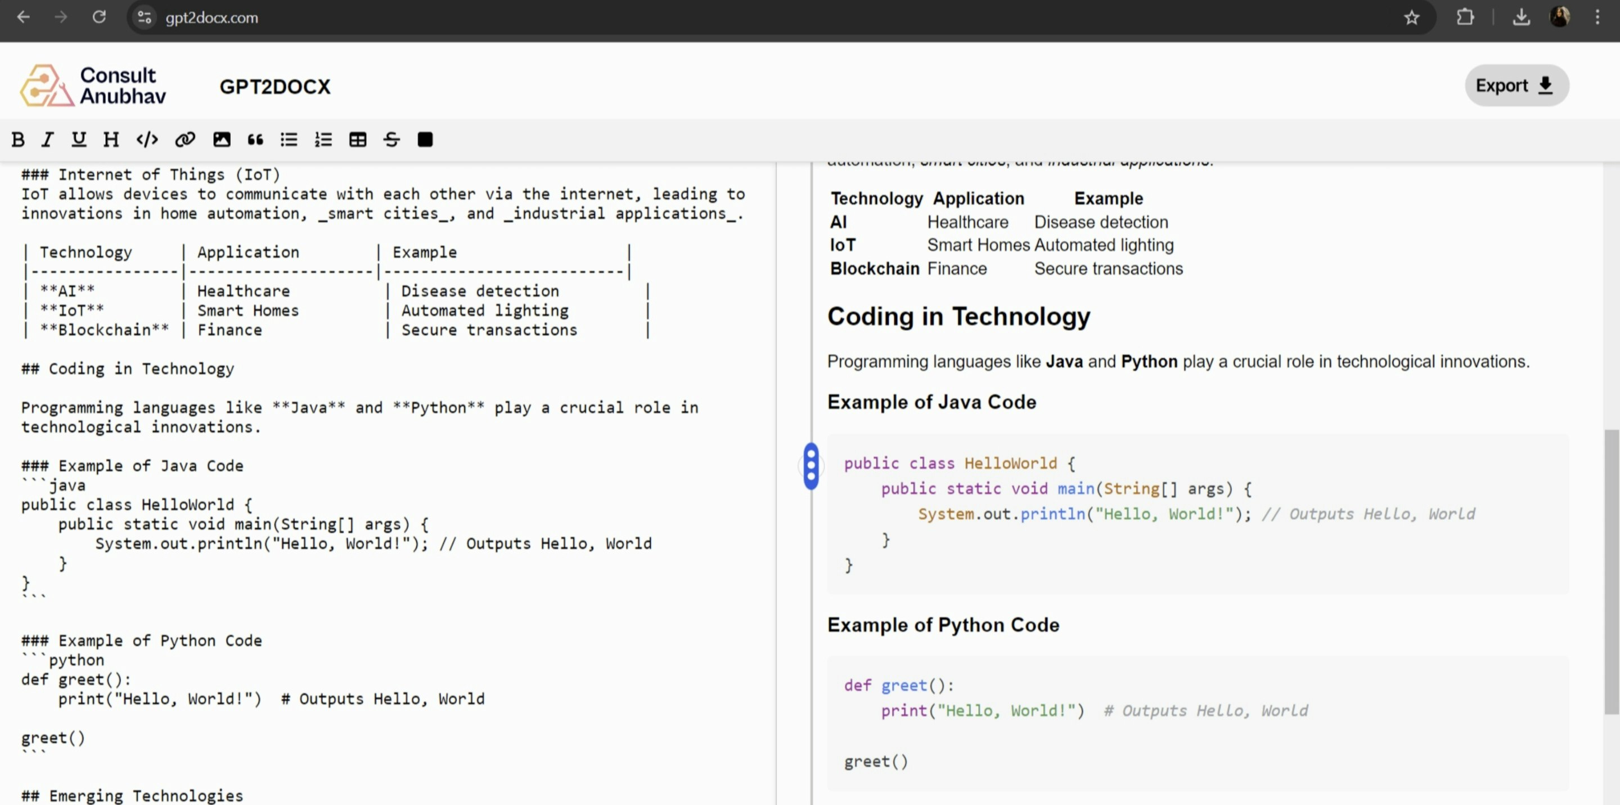The height and width of the screenshot is (805, 1620).
Task: Create a bulleted list
Action: tap(289, 140)
